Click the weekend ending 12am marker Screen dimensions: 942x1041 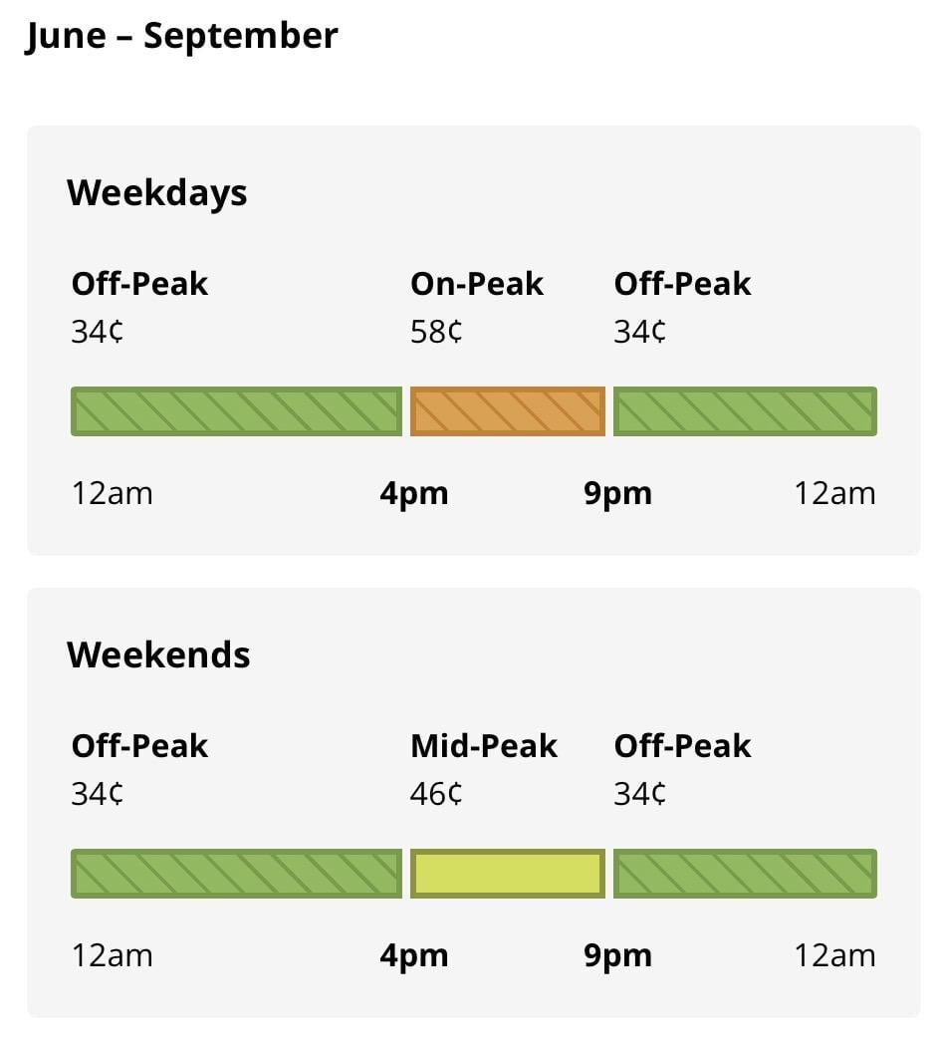pos(835,956)
